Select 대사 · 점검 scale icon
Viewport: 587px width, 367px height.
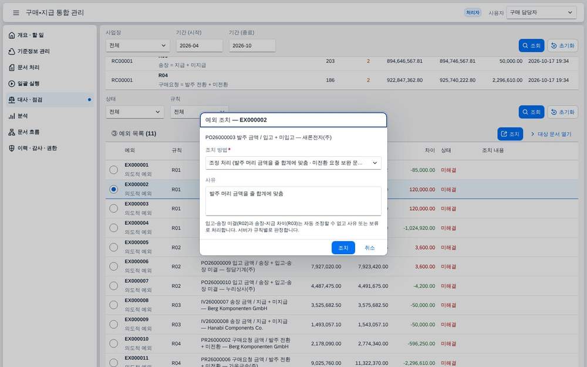pyautogui.click(x=12, y=100)
